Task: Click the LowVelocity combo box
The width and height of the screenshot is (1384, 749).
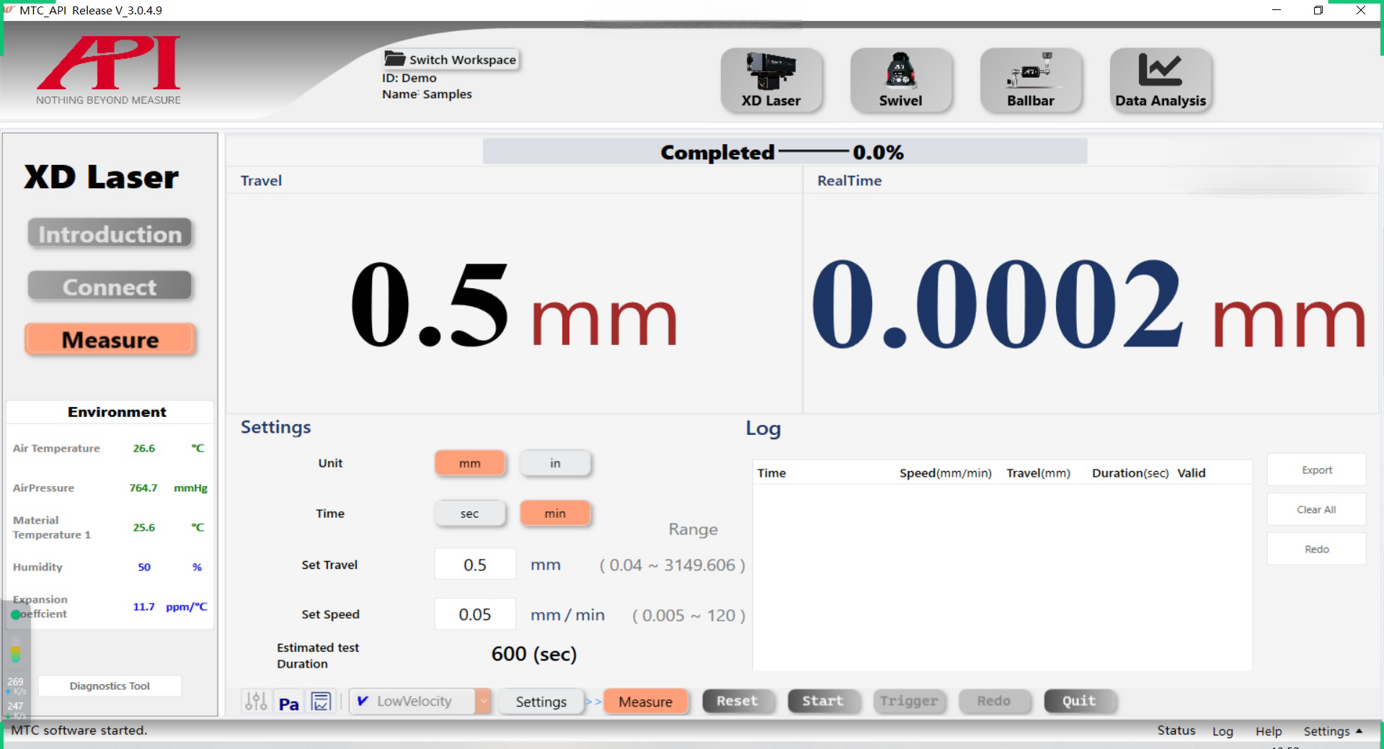Action: coord(420,701)
